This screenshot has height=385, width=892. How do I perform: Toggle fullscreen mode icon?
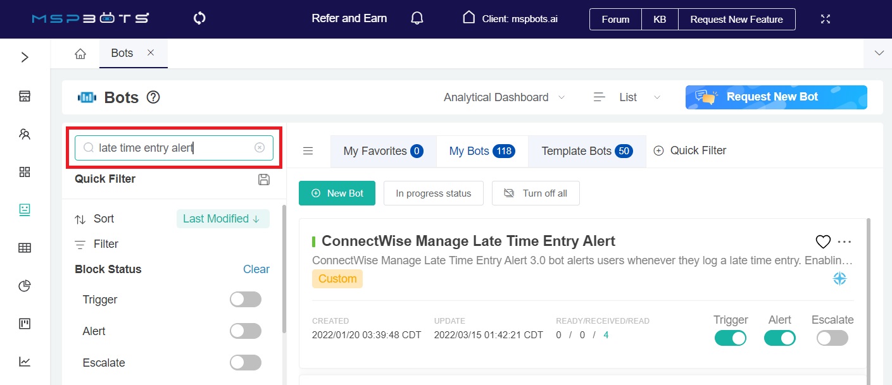pyautogui.click(x=825, y=19)
